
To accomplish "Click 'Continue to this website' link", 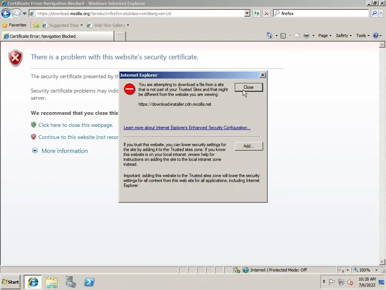I will 78,137.
